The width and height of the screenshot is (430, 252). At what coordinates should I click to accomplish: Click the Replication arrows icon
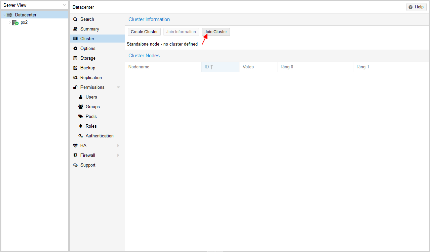pos(75,78)
